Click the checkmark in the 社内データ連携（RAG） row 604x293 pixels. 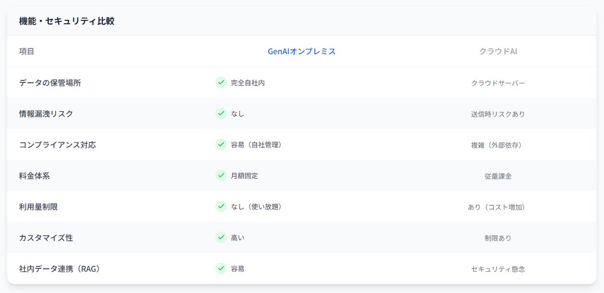pyautogui.click(x=221, y=268)
